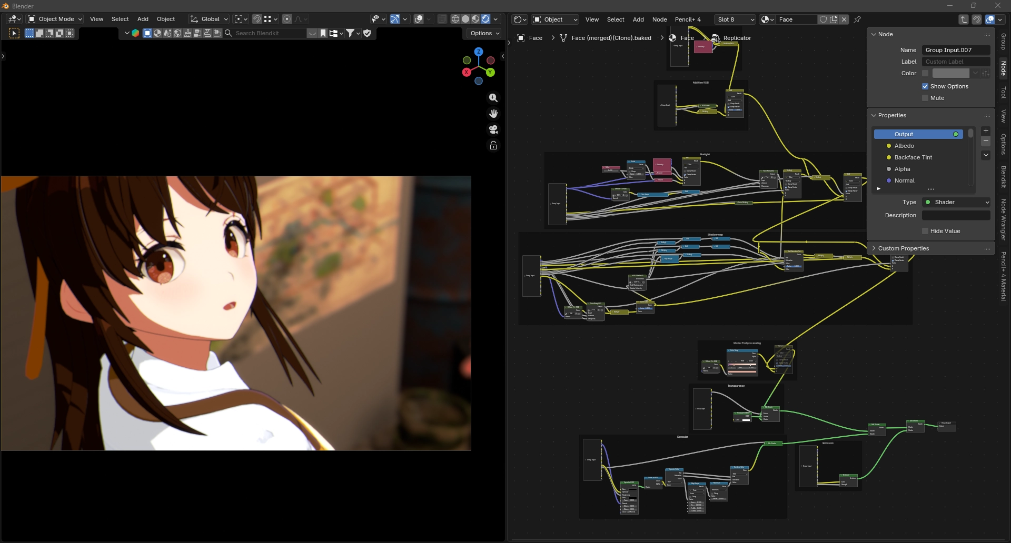The width and height of the screenshot is (1011, 543).
Task: Enable the Mute checkbox
Action: pos(925,98)
